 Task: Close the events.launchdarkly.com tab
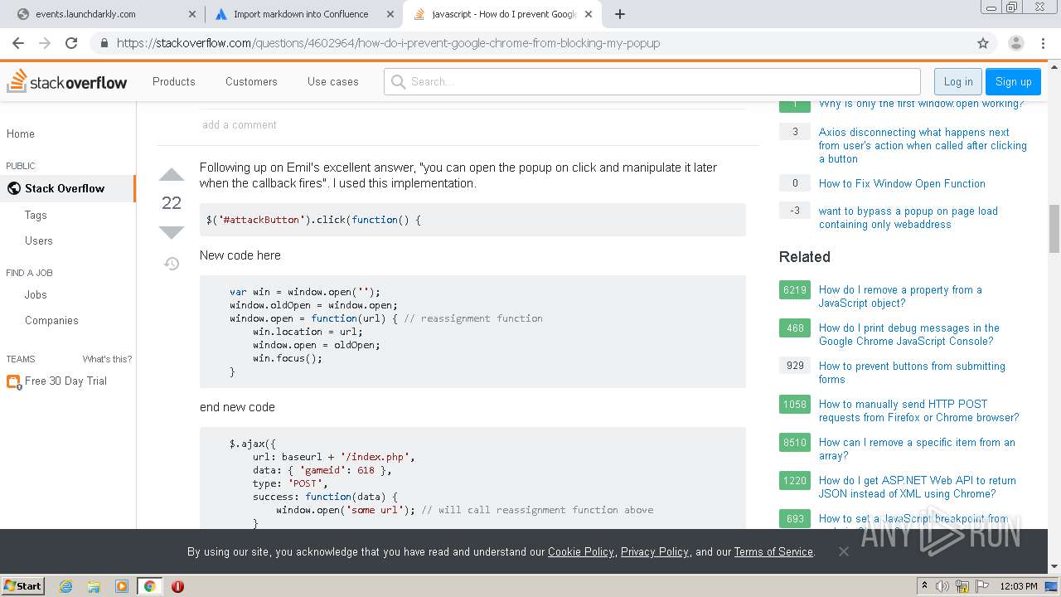[x=192, y=14]
